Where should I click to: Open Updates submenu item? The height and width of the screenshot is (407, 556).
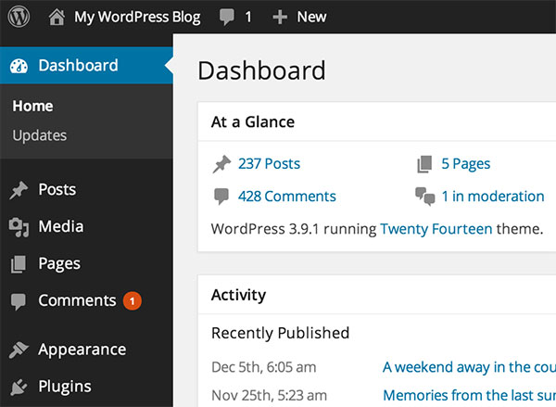(39, 135)
